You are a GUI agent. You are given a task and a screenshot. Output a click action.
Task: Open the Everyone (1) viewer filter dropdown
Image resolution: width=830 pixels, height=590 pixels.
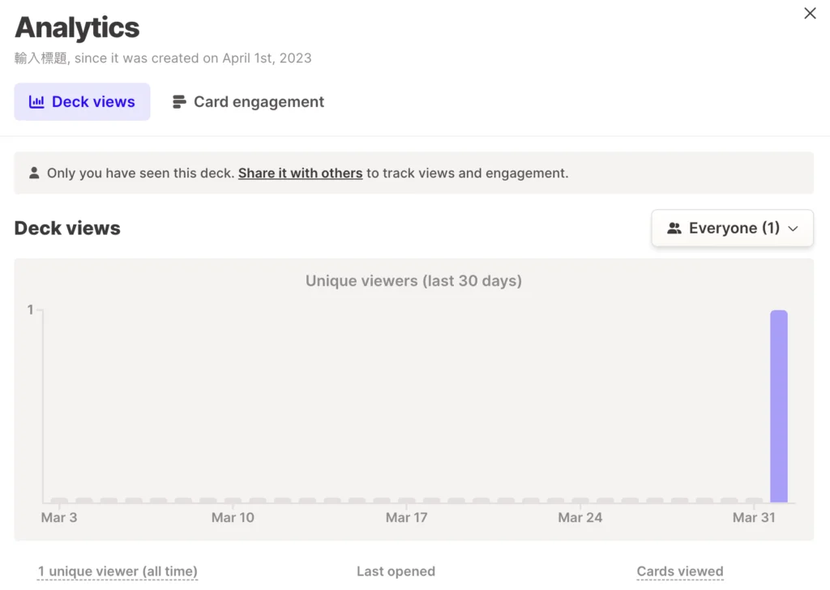pos(732,229)
